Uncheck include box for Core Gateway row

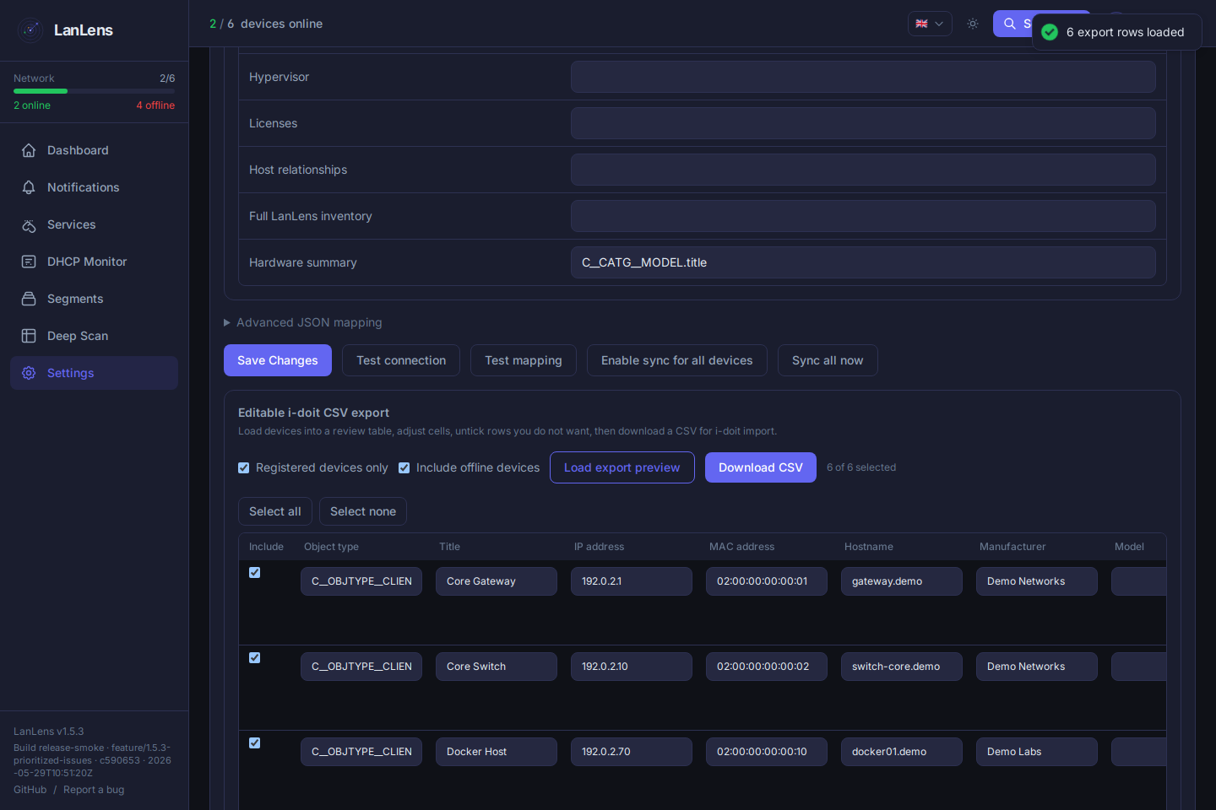click(x=254, y=572)
